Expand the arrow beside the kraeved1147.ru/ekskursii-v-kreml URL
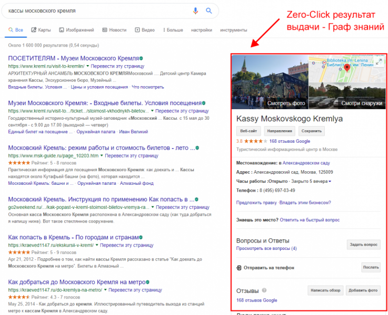The height and width of the screenshot is (315, 388). [97, 245]
